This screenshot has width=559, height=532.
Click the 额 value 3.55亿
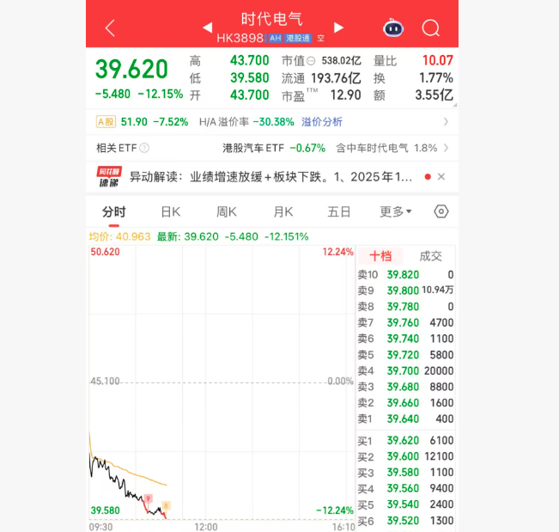tap(434, 95)
